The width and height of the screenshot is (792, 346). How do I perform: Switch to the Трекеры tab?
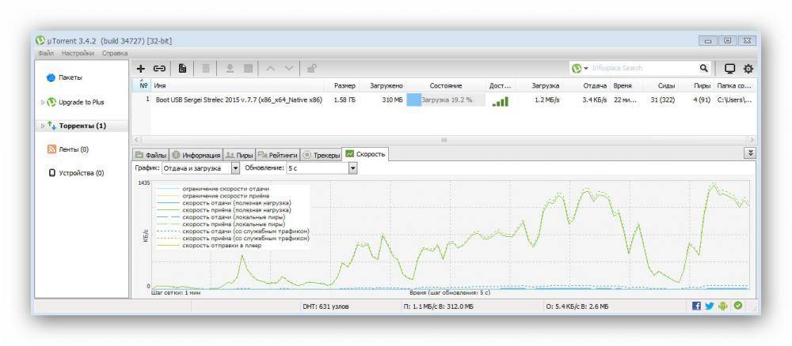pos(321,155)
